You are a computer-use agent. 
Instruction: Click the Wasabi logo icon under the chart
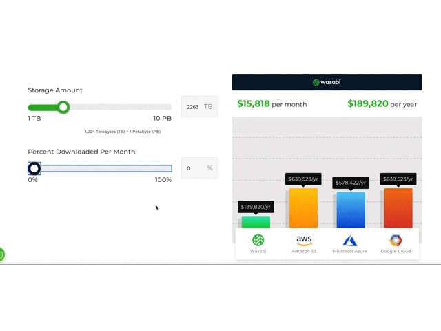(x=258, y=240)
